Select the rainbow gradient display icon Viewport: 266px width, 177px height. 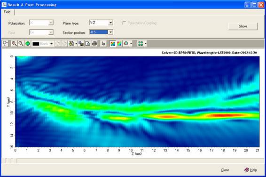pos(119,44)
